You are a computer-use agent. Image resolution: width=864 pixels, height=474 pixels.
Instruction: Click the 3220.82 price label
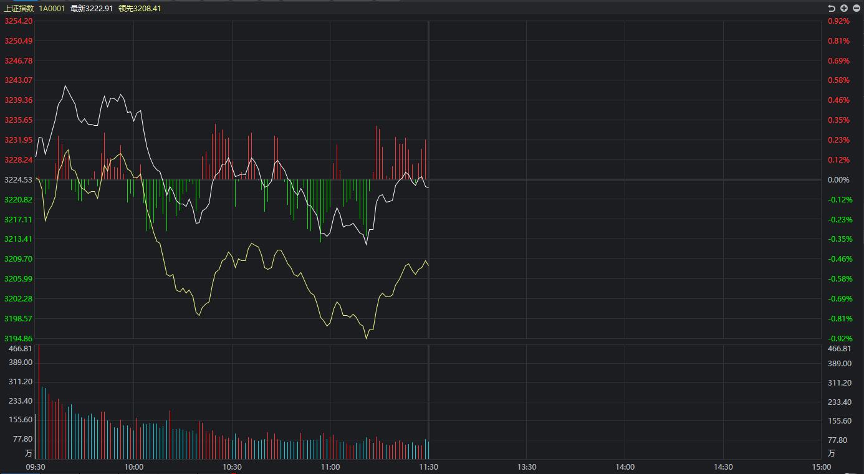(x=18, y=200)
